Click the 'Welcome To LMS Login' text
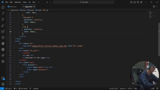The image size is (160, 90). [35, 58]
